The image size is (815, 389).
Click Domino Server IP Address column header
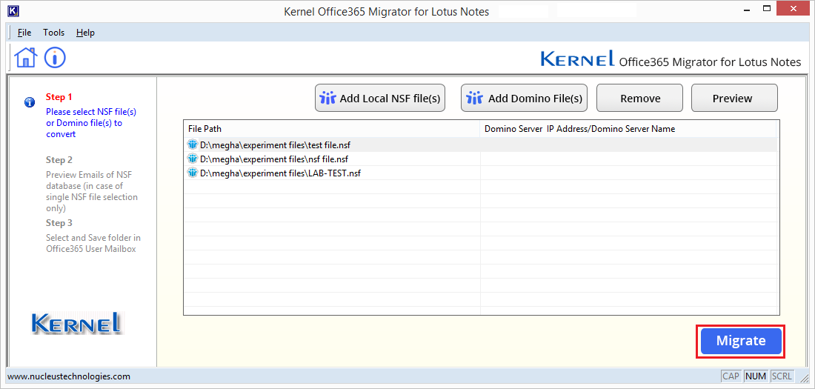tap(628, 129)
